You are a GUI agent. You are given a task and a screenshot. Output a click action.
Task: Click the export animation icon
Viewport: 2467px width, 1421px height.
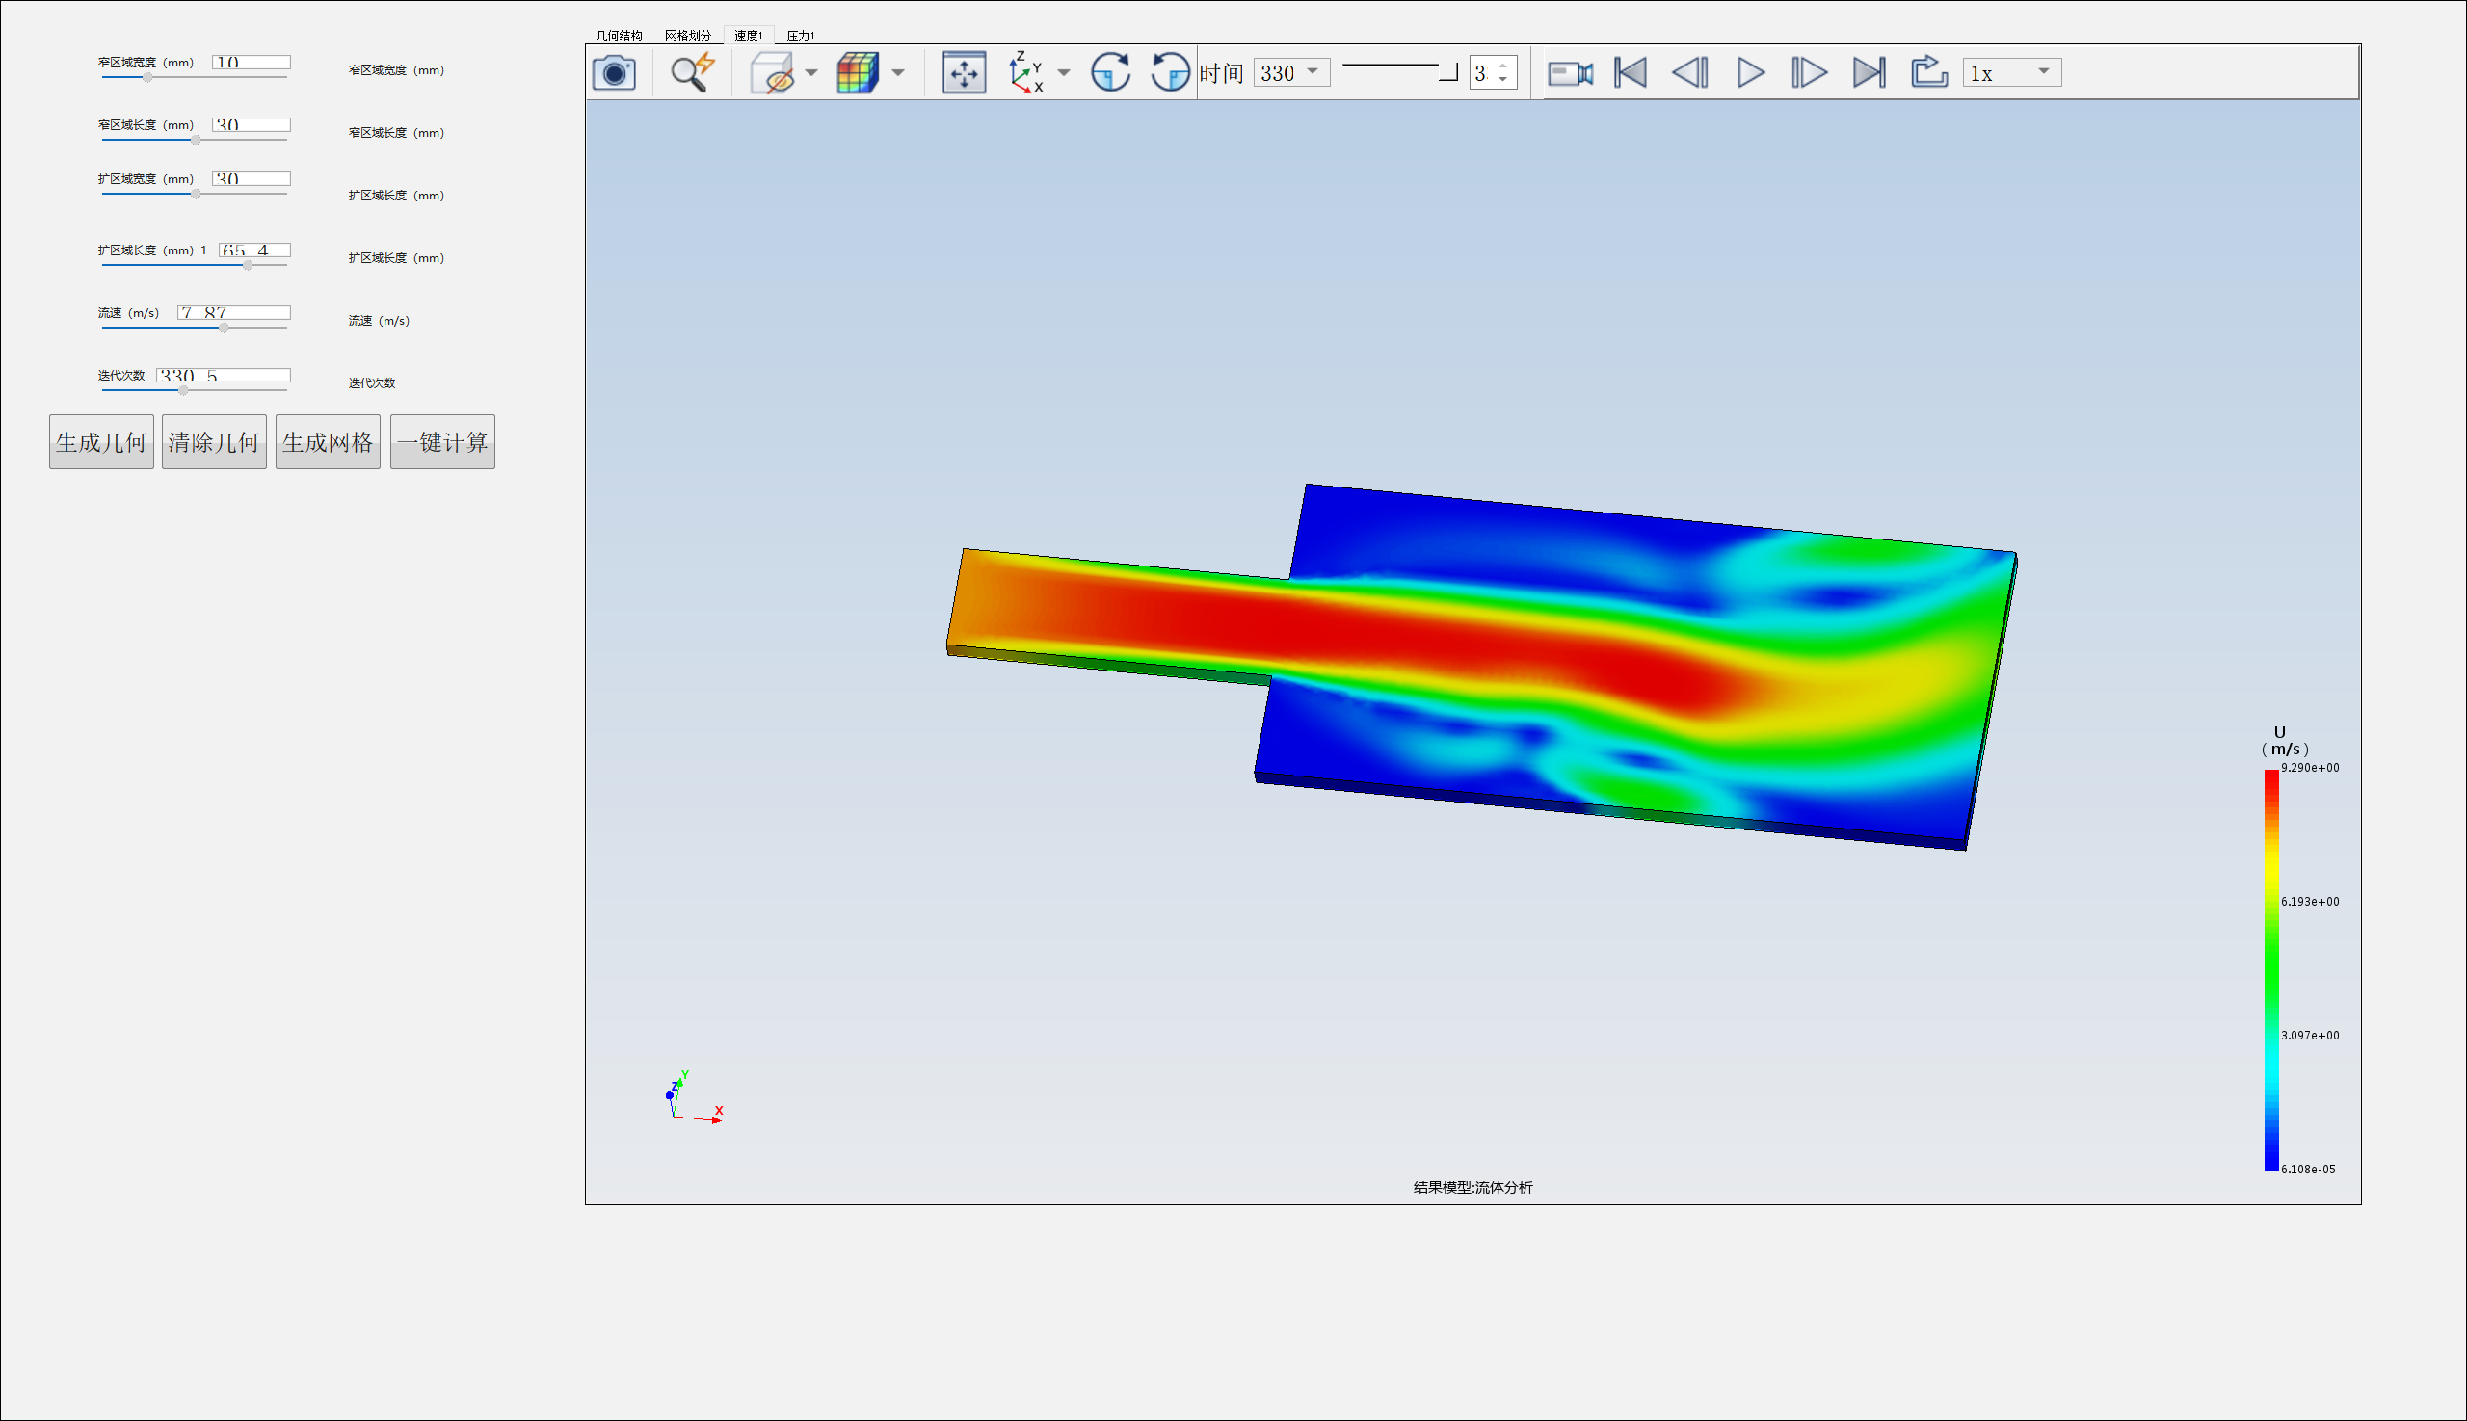(x=1929, y=73)
